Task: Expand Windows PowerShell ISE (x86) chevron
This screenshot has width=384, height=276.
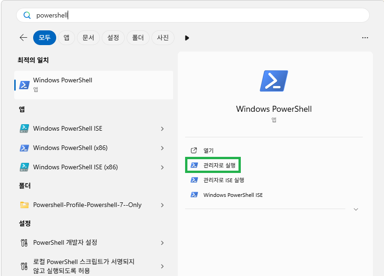Action: click(x=162, y=167)
